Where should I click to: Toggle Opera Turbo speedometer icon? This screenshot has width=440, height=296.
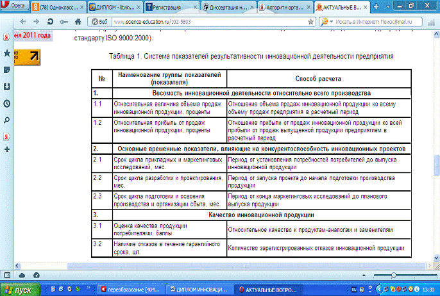pos(37,275)
